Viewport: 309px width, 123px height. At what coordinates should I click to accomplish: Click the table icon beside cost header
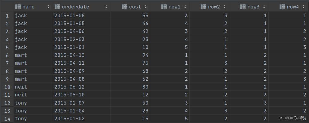124,7
